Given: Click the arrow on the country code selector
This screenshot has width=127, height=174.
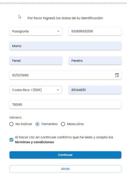Looking at the screenshot, I should point(58,90).
